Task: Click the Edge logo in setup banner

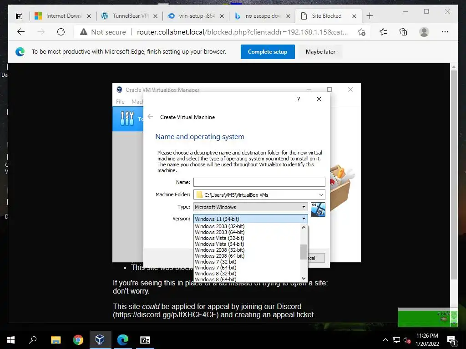Action: point(20,52)
